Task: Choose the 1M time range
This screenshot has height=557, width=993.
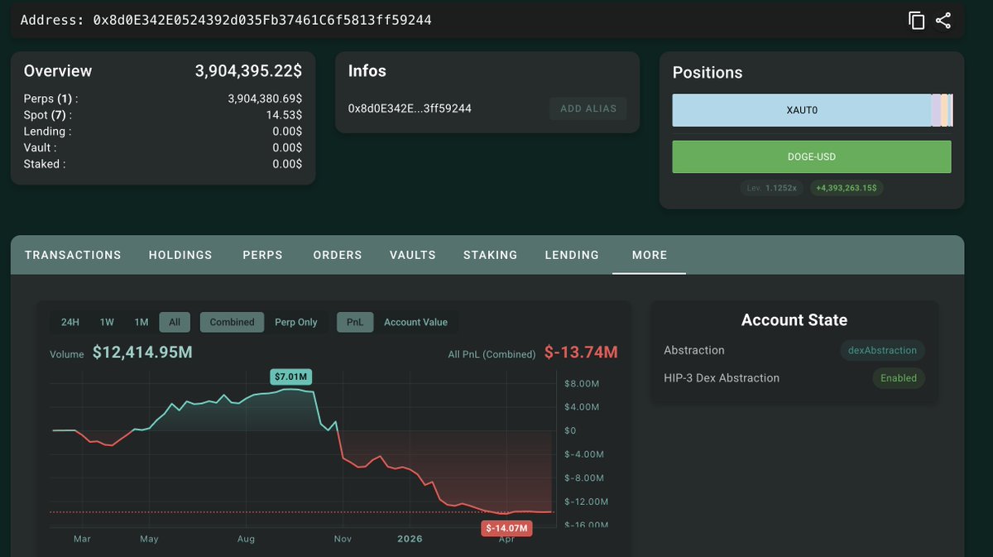Action: [x=142, y=322]
